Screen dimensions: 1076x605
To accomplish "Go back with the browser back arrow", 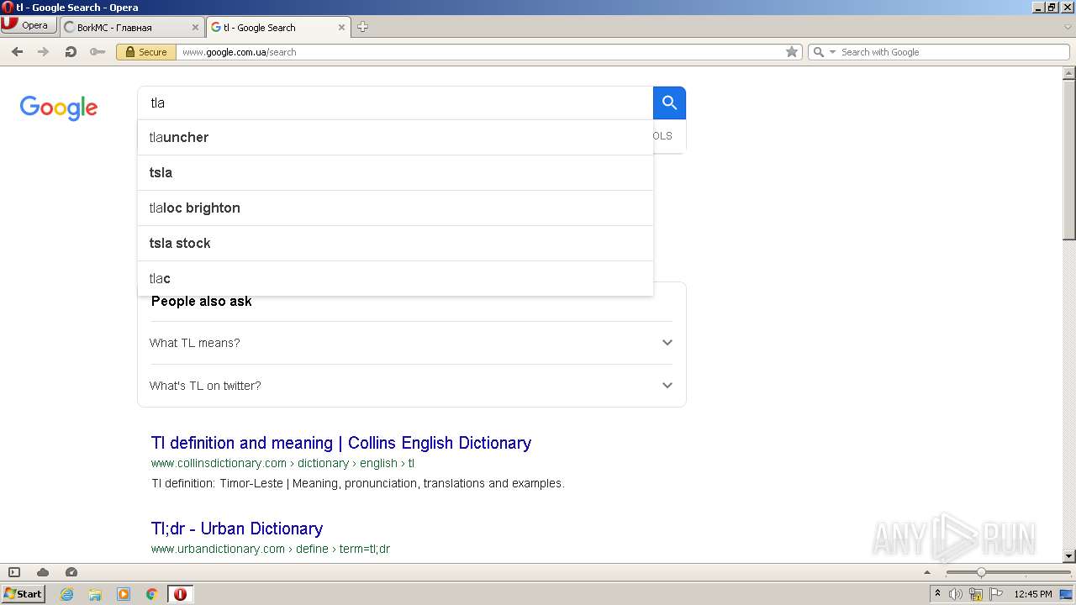I will tap(17, 52).
